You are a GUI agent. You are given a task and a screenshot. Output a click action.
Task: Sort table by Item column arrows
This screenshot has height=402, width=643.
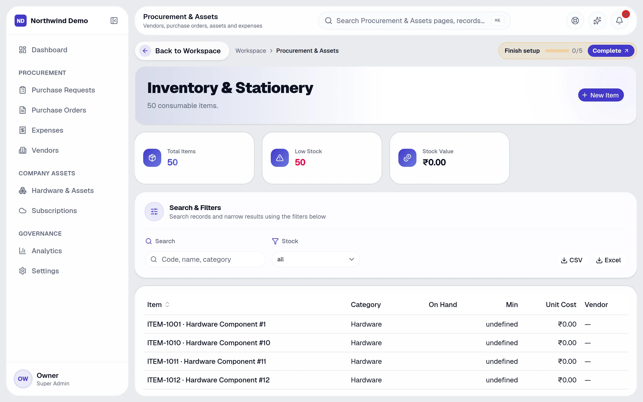pyautogui.click(x=167, y=305)
